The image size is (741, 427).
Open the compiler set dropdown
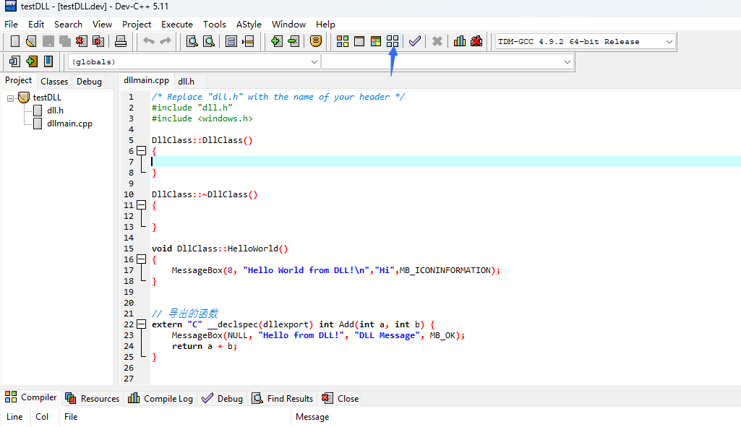point(669,42)
